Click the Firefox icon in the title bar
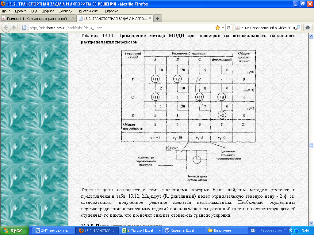The image size is (314, 235). click(x=3, y=4)
